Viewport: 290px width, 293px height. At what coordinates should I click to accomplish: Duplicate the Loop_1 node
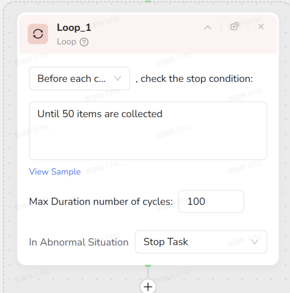click(x=234, y=27)
